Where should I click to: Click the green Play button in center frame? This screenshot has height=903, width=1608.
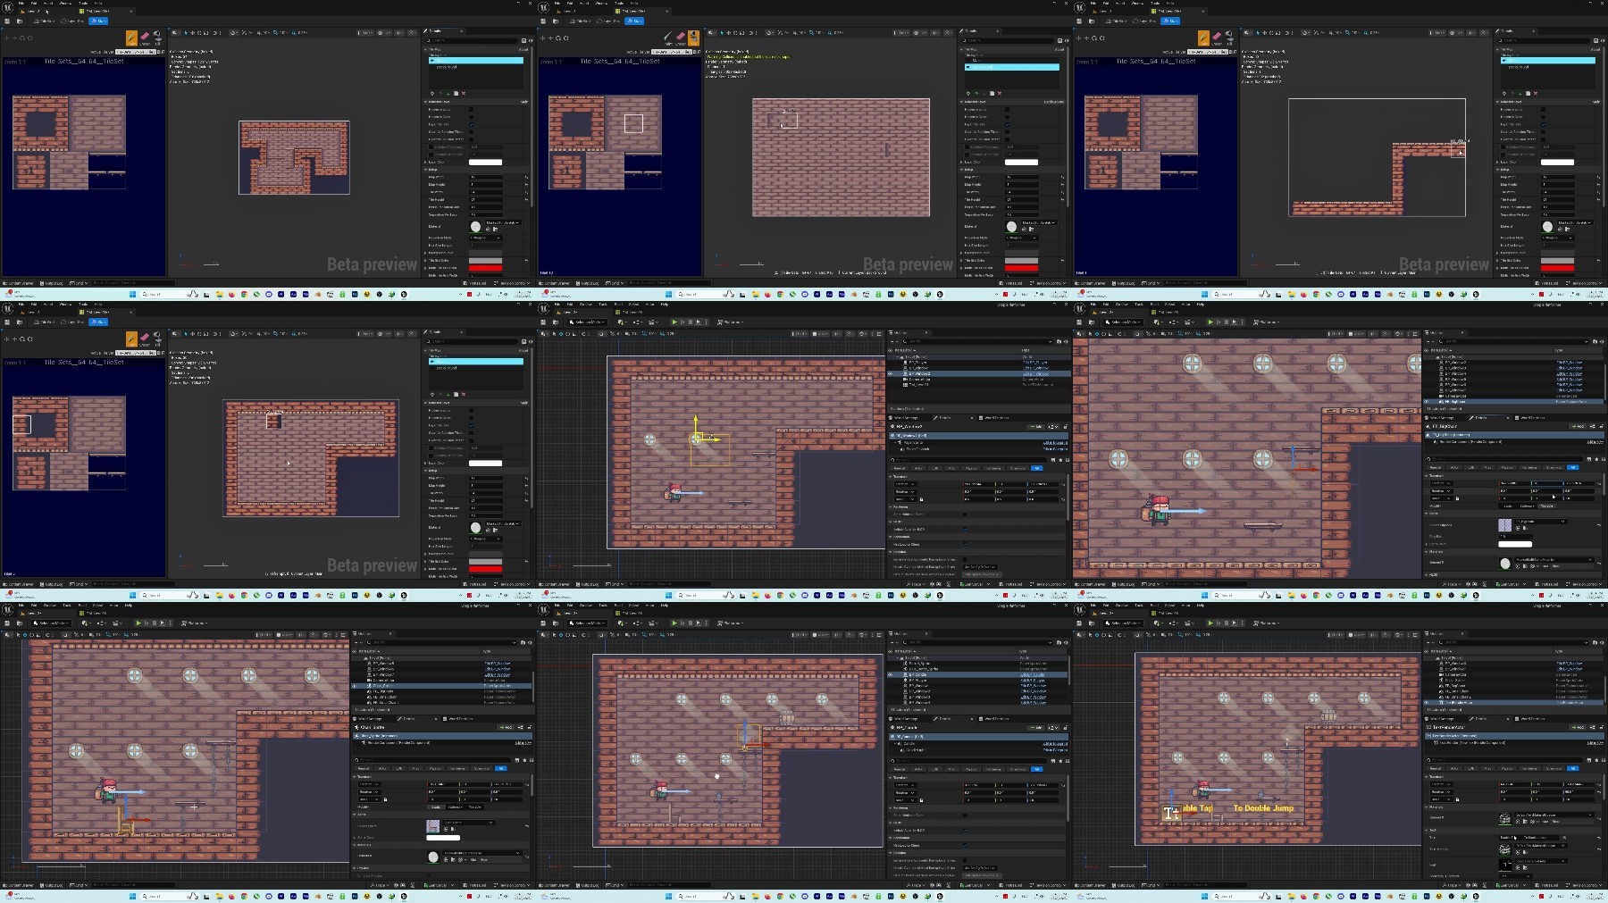click(x=674, y=322)
